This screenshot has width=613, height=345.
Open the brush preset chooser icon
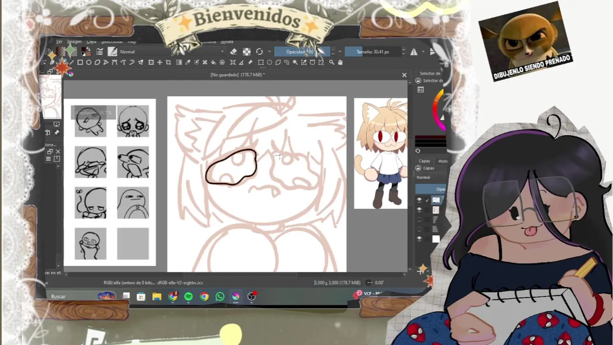point(113,52)
